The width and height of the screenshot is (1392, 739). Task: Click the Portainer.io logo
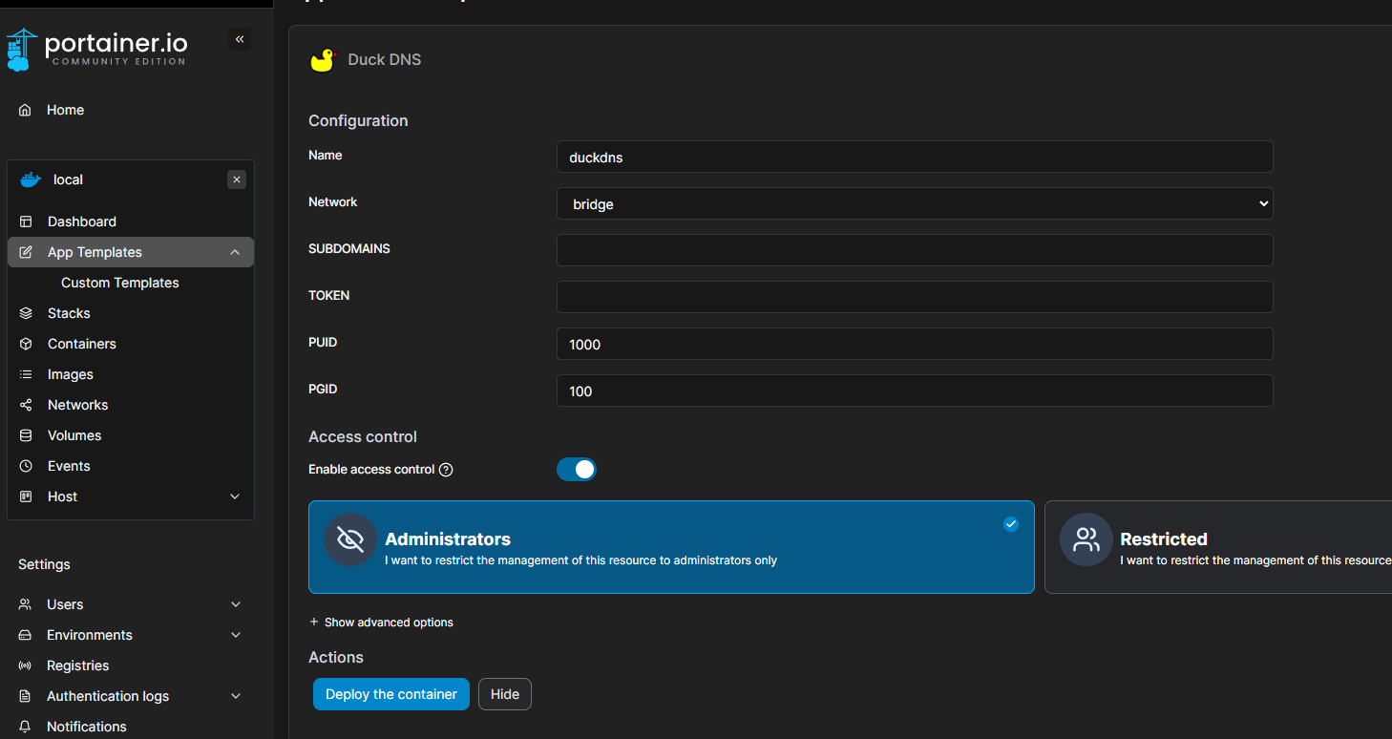pyautogui.click(x=96, y=49)
